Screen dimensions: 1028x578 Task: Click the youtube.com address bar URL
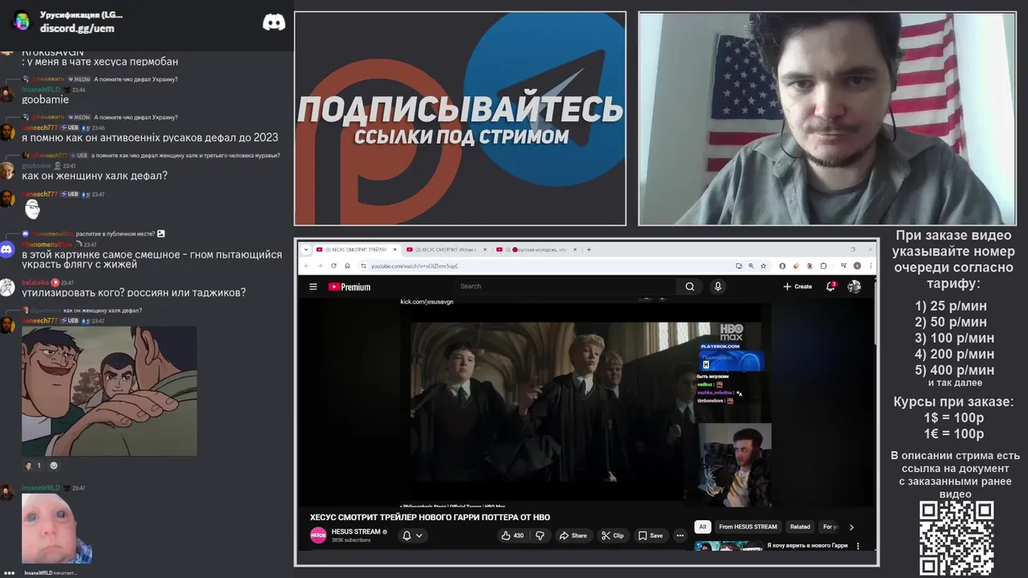tap(414, 266)
